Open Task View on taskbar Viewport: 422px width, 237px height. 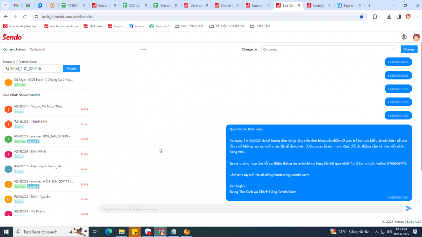(95, 232)
